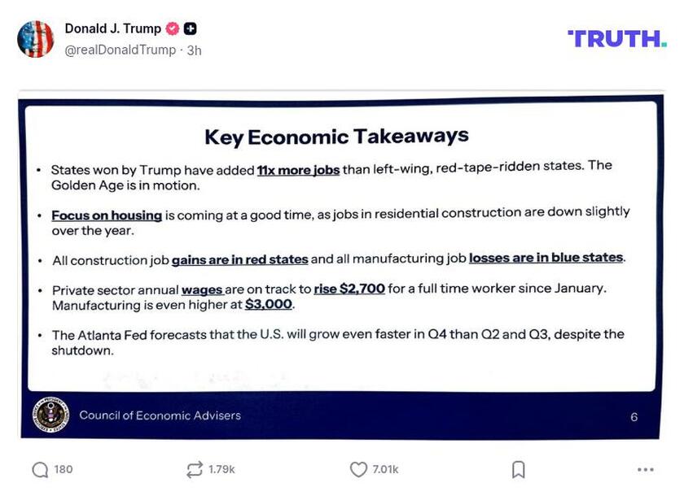The height and width of the screenshot is (500, 684).
Task: Bookmark this post
Action: click(x=518, y=470)
